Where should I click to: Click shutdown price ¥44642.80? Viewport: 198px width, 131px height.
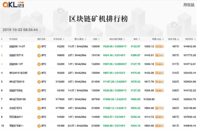(190, 47)
